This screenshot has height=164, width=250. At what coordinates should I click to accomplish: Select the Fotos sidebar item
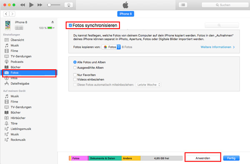[29, 73]
